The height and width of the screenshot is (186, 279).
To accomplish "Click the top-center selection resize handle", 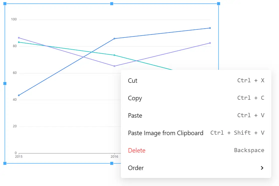I will pyautogui.click(x=112, y=3).
